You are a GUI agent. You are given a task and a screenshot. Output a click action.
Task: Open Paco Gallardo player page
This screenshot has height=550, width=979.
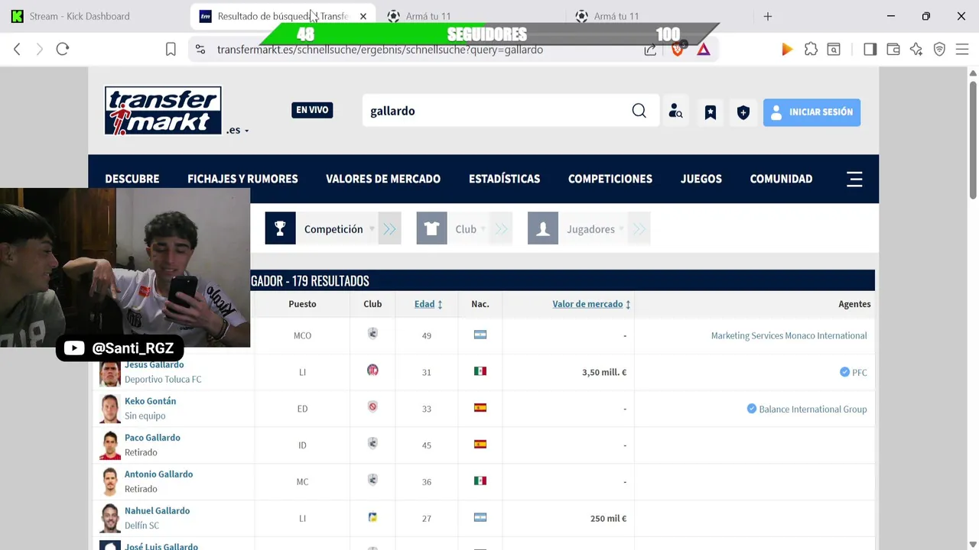[x=152, y=438]
